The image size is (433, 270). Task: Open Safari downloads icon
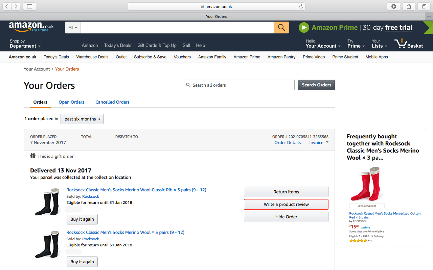(393, 6)
